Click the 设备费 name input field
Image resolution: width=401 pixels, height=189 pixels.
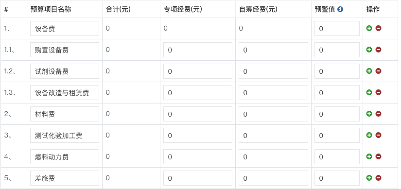65,28
